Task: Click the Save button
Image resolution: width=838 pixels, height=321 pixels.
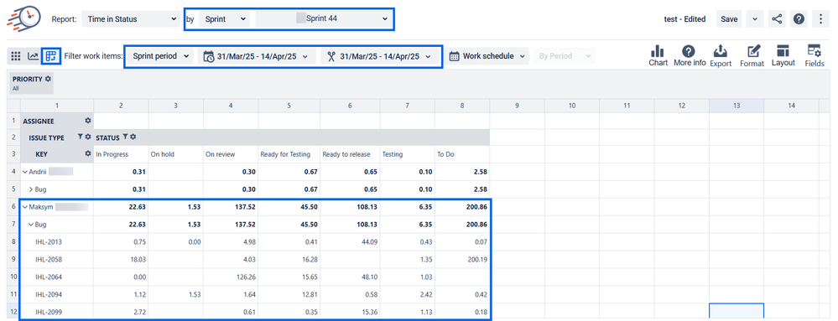Action: 729,18
